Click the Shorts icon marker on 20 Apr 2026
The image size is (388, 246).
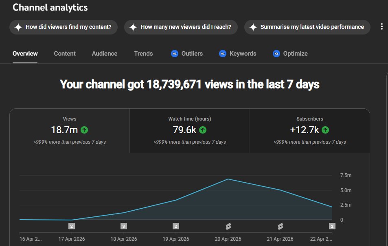(228, 226)
